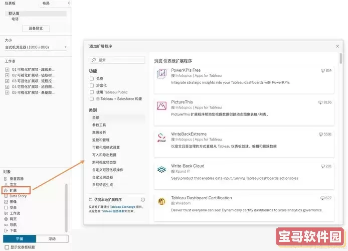Open the 台式机浏览器 size dropdown
The height and width of the screenshot is (251, 348).
[36, 47]
